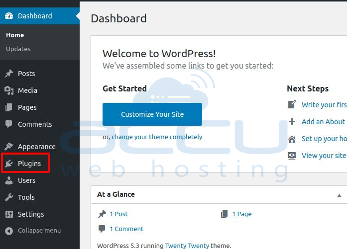Click the Pages stacked-sheets icon
Viewport: 347px width, 249px height.
coord(9,107)
